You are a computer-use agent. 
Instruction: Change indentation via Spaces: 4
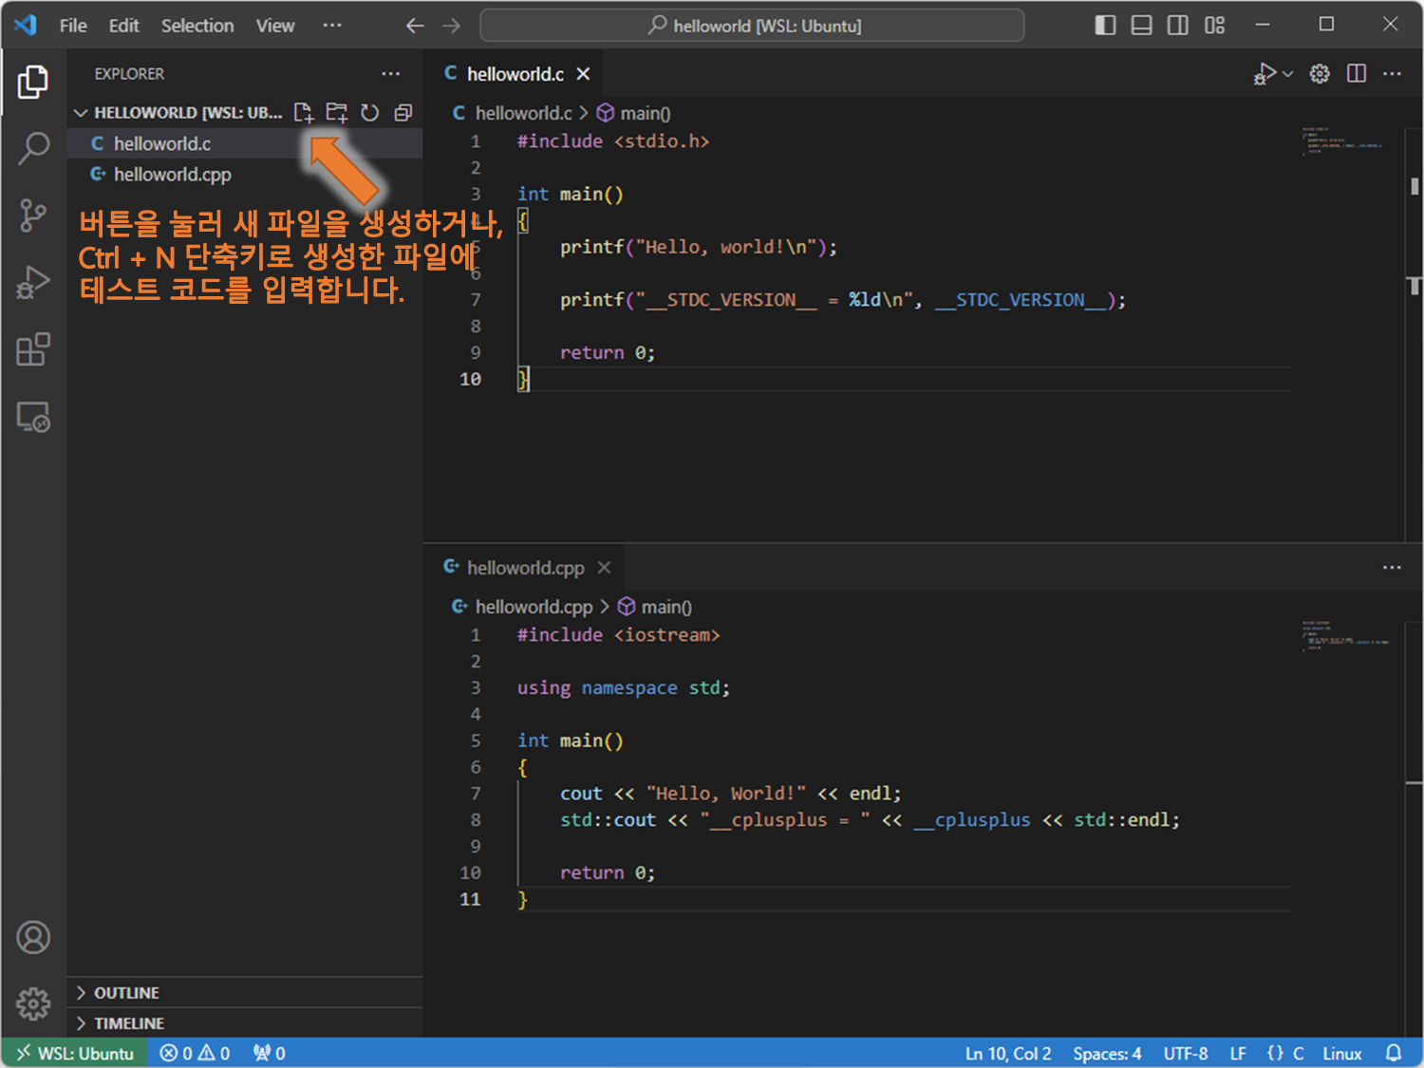(1107, 1053)
